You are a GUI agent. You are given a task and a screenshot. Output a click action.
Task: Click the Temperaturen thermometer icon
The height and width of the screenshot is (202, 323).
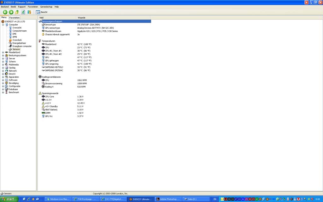tap(40, 41)
